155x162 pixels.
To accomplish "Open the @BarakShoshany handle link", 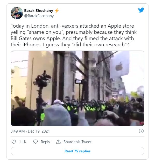I will (39, 16).
